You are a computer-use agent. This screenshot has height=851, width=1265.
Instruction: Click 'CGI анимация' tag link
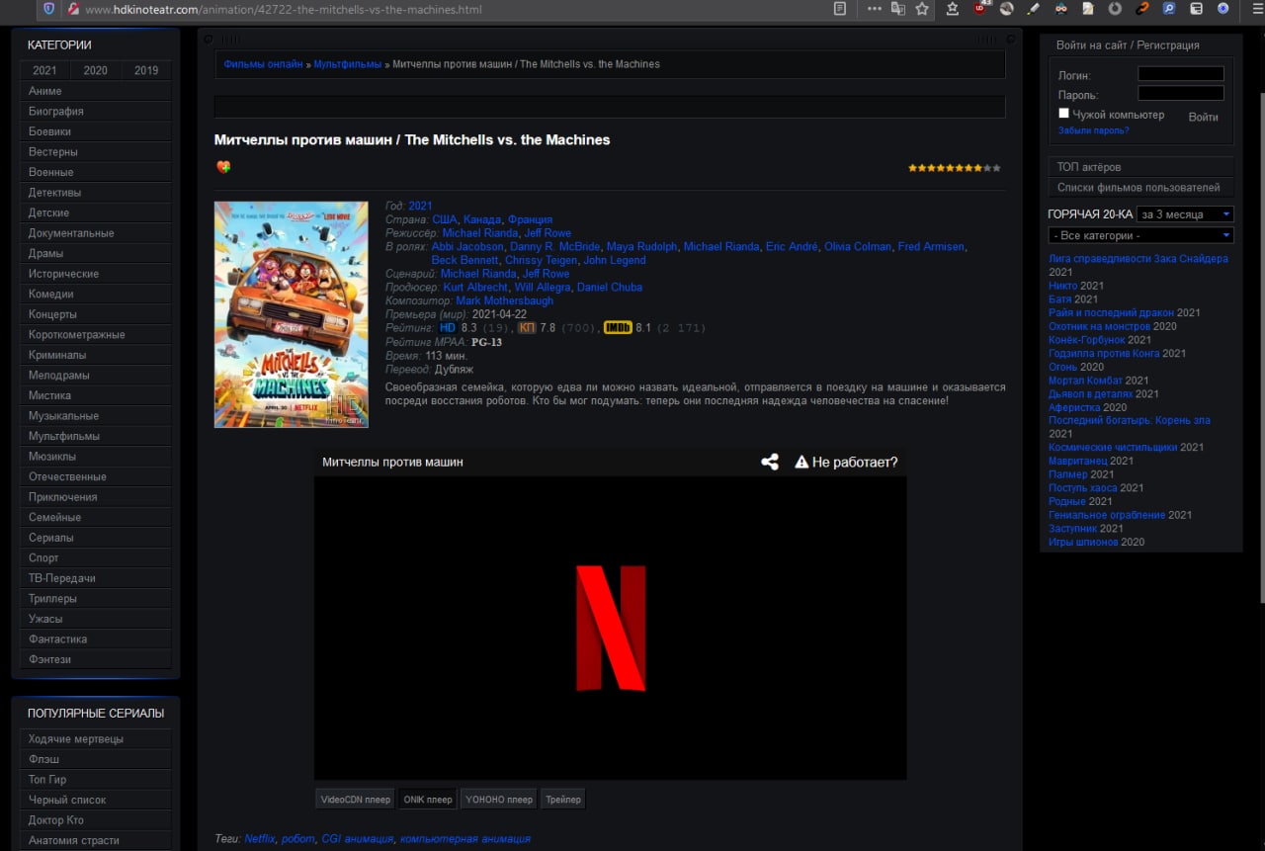tap(356, 839)
